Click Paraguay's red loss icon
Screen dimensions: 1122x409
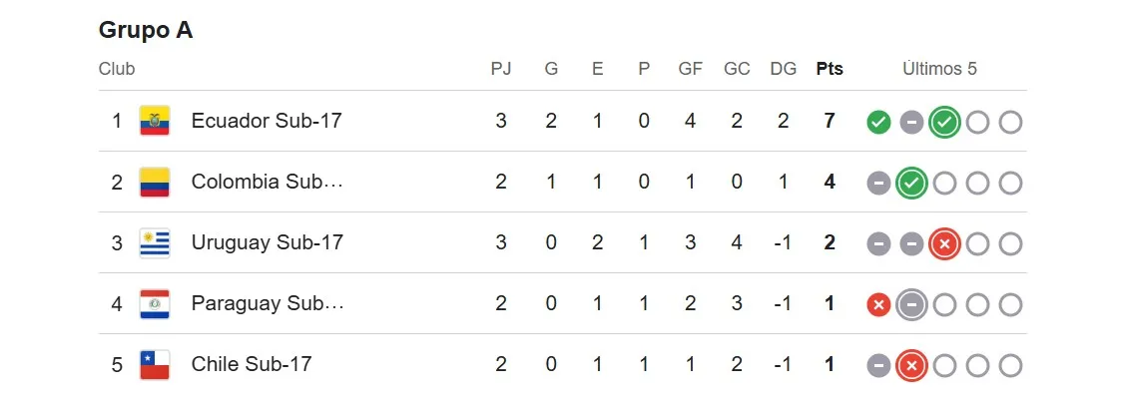[x=878, y=305]
